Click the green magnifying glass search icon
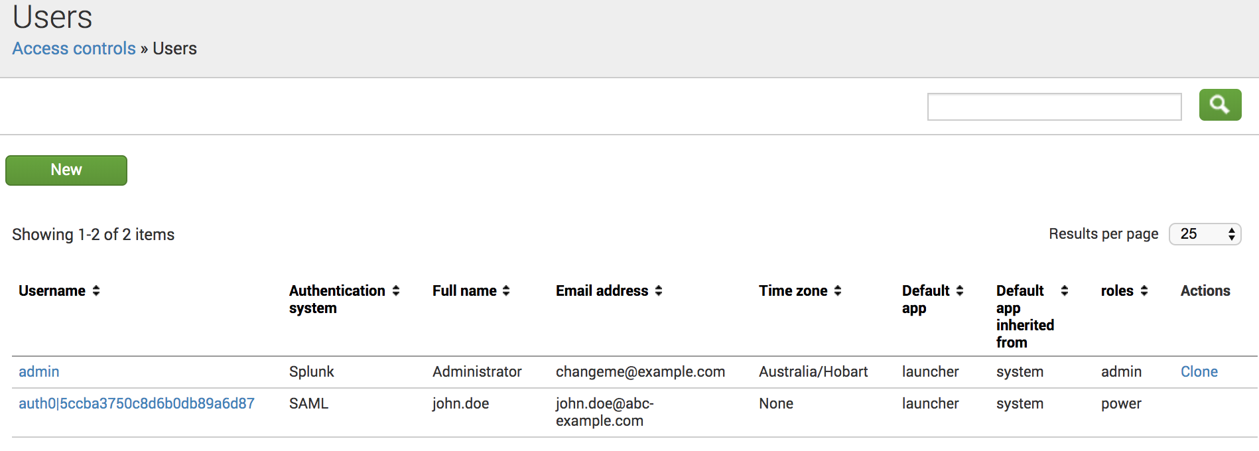This screenshot has height=451, width=1259. click(x=1219, y=105)
